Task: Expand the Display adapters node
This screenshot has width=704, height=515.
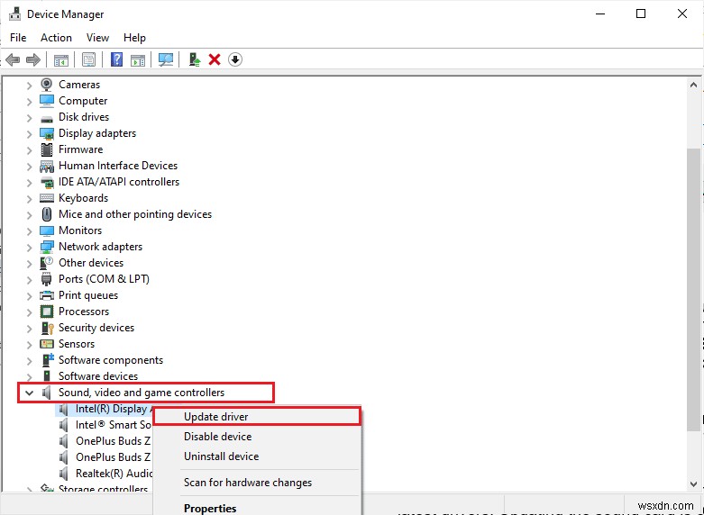Action: pyautogui.click(x=29, y=133)
